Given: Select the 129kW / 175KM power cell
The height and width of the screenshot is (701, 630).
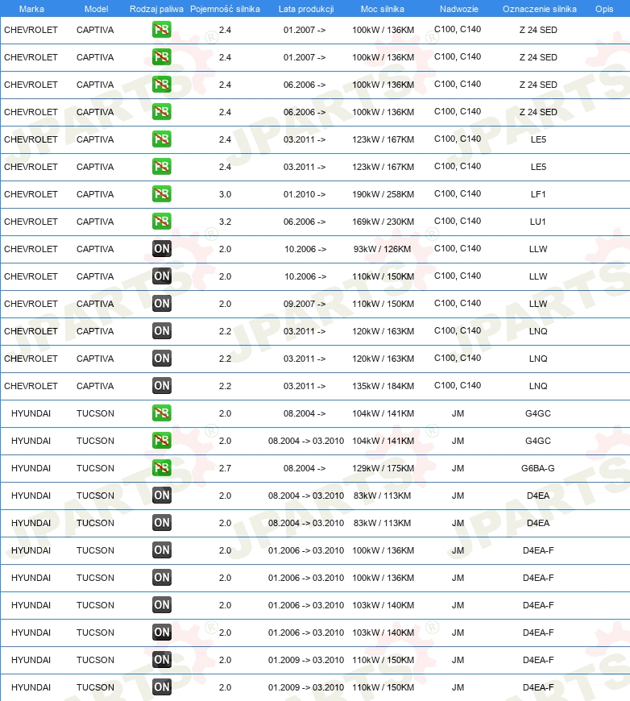Looking at the screenshot, I should [383, 468].
